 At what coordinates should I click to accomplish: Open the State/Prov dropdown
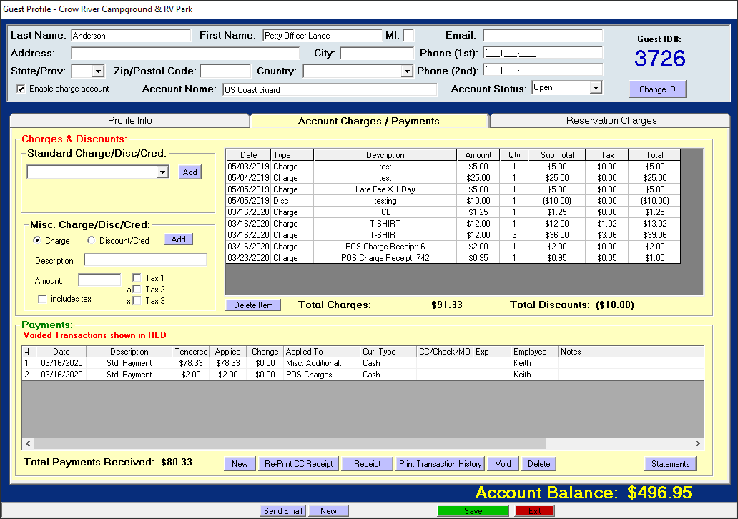[x=98, y=71]
